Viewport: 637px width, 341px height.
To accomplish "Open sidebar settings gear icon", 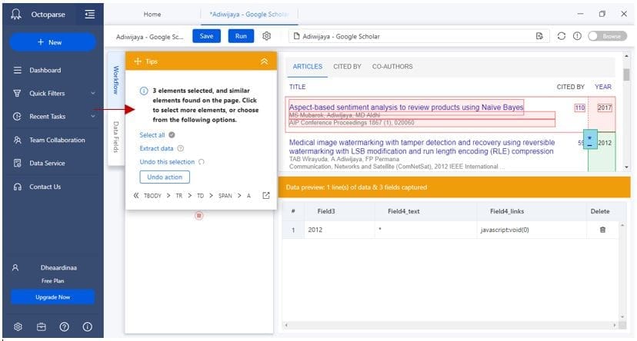I will [x=18, y=326].
